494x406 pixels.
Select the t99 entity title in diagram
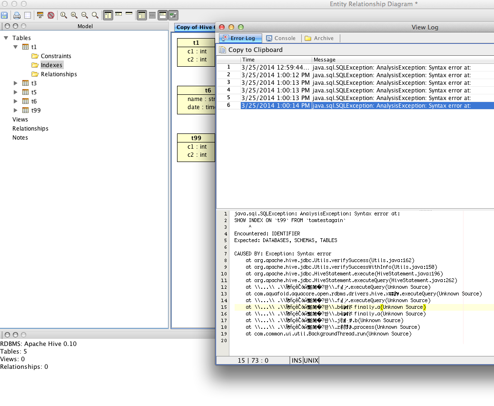click(196, 138)
